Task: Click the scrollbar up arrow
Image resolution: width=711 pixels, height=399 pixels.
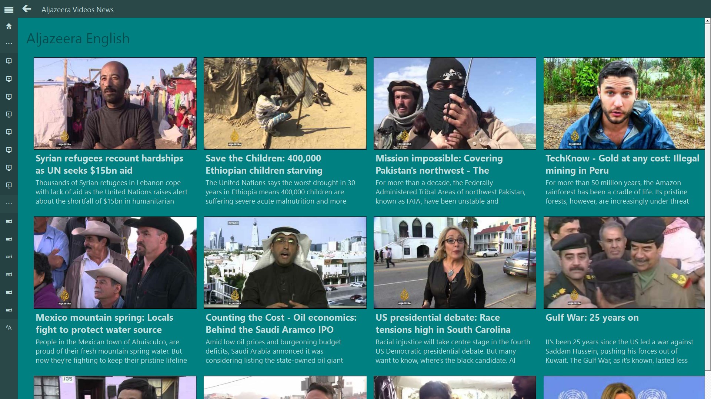Action: coord(707,21)
